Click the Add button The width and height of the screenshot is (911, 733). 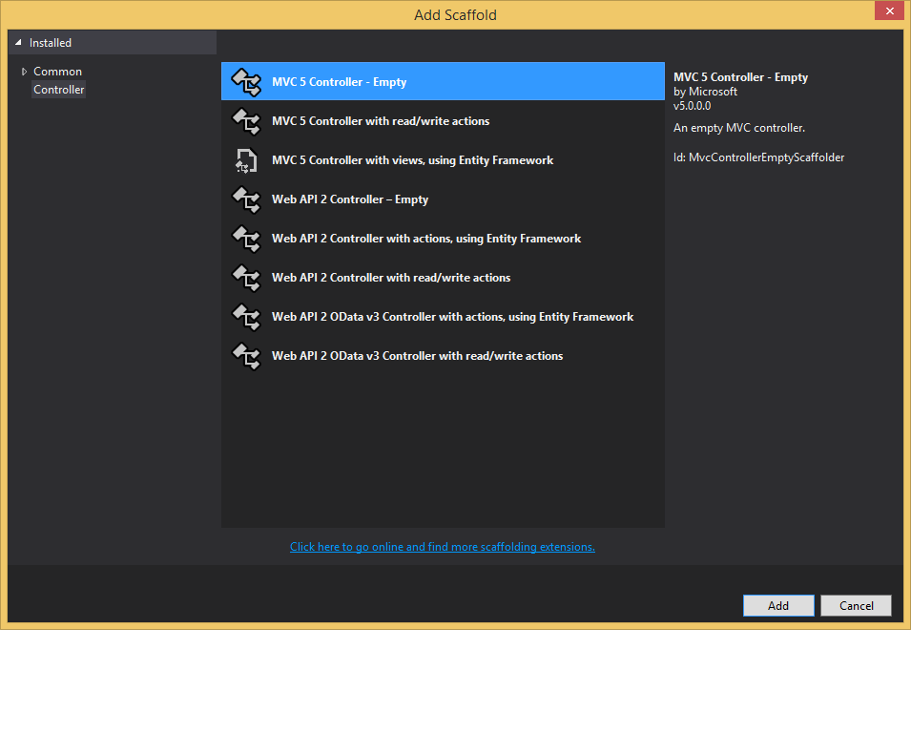pos(778,606)
